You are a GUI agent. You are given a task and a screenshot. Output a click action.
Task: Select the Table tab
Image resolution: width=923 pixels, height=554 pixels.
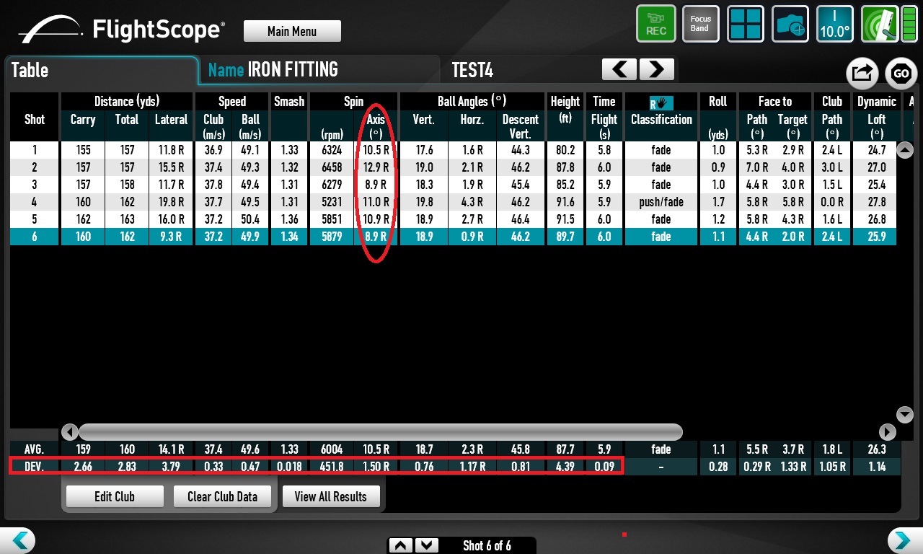coord(101,70)
